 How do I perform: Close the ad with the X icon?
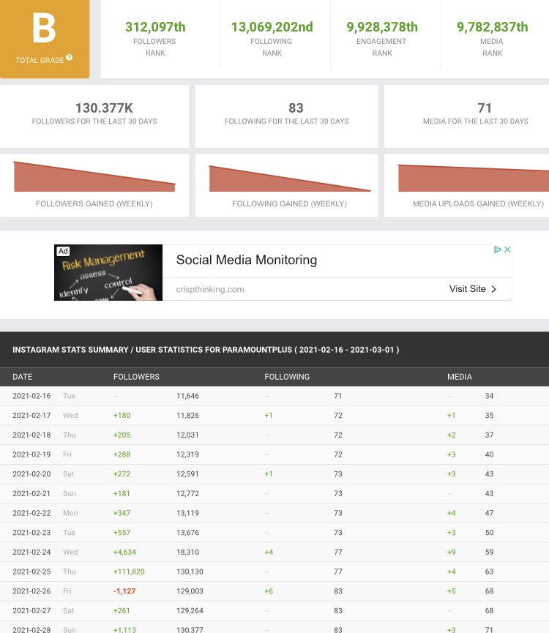[507, 250]
